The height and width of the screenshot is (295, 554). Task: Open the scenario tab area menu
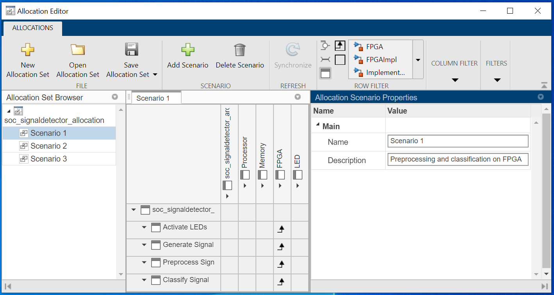tap(298, 97)
